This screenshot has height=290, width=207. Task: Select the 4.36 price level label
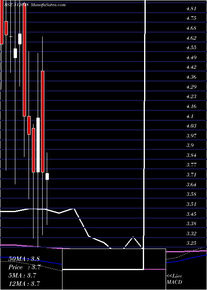191,77
